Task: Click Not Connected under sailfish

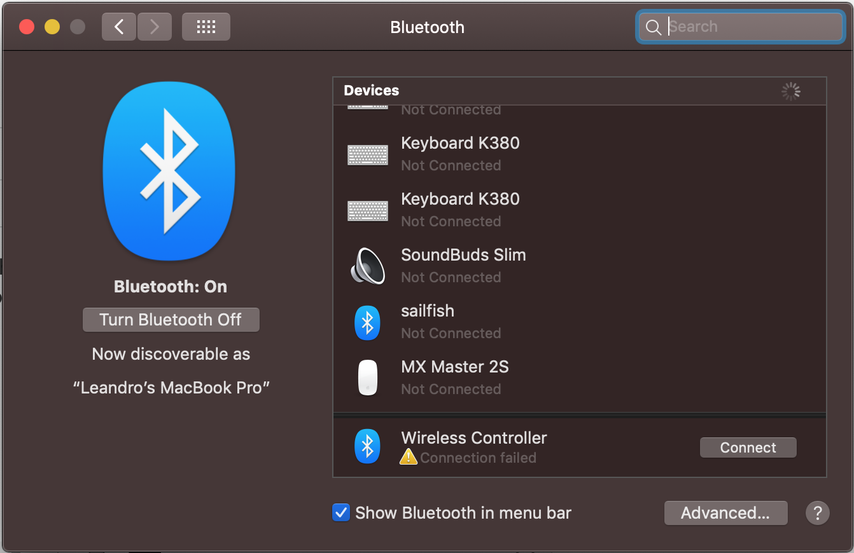Action: pyautogui.click(x=451, y=333)
